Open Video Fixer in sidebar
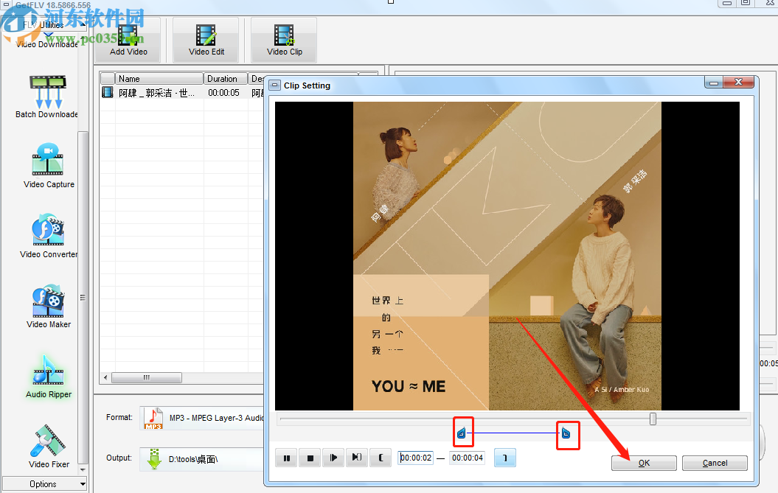Viewport: 778px width, 493px height. 48,447
